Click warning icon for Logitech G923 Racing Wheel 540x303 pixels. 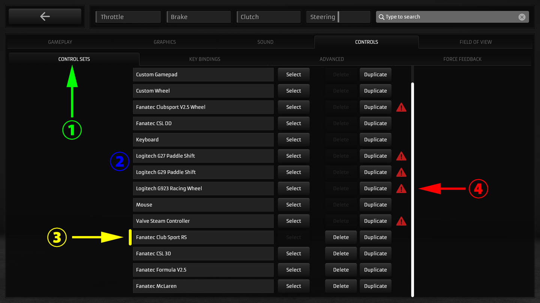pyautogui.click(x=401, y=189)
